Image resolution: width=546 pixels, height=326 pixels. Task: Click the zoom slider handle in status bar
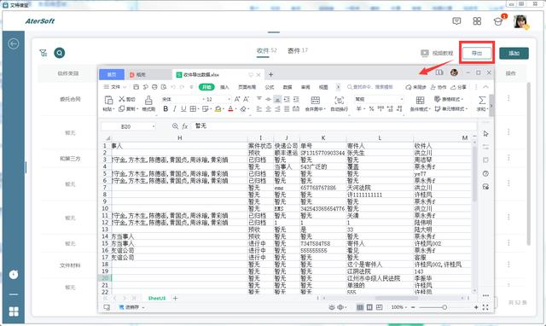click(x=444, y=307)
